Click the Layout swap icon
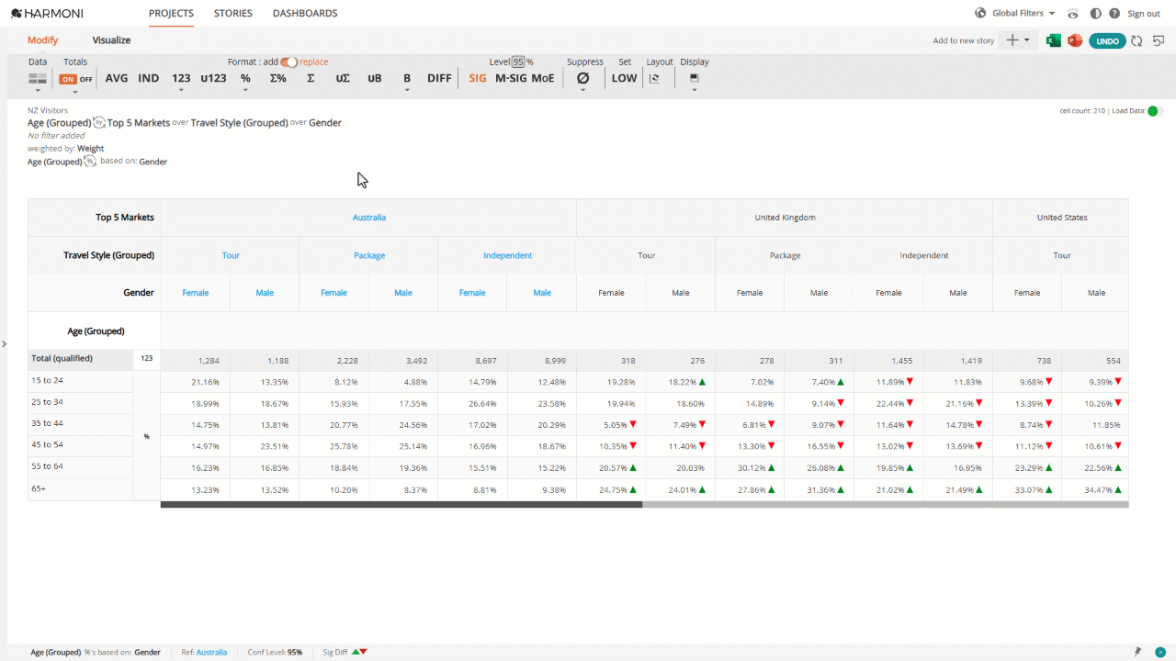 (x=654, y=79)
